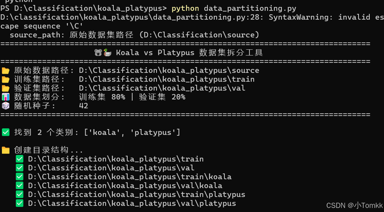Click the path text ending in 'val\platypus'
The width and height of the screenshot is (384, 212).
tap(132, 203)
